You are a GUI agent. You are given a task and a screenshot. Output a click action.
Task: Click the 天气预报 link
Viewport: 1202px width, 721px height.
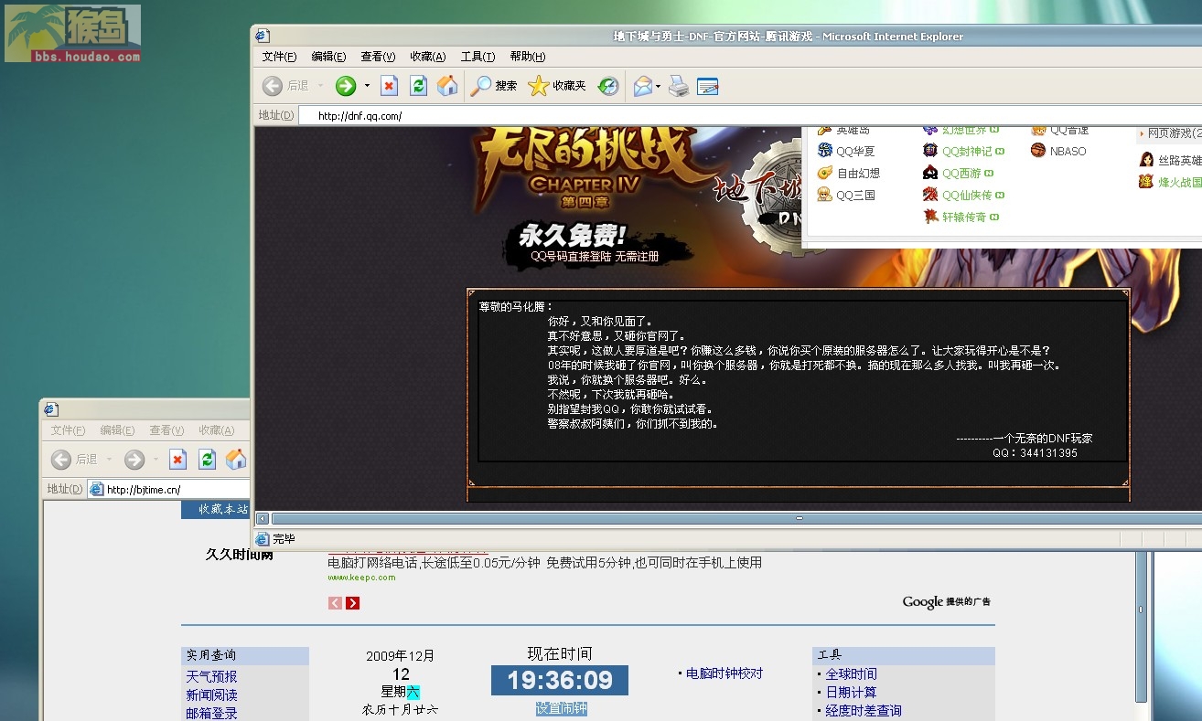click(x=211, y=677)
